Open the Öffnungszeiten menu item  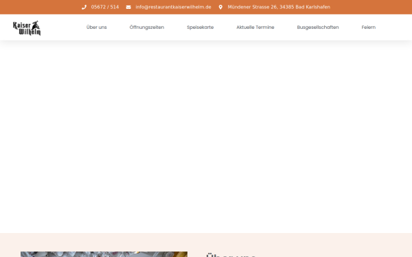click(147, 27)
